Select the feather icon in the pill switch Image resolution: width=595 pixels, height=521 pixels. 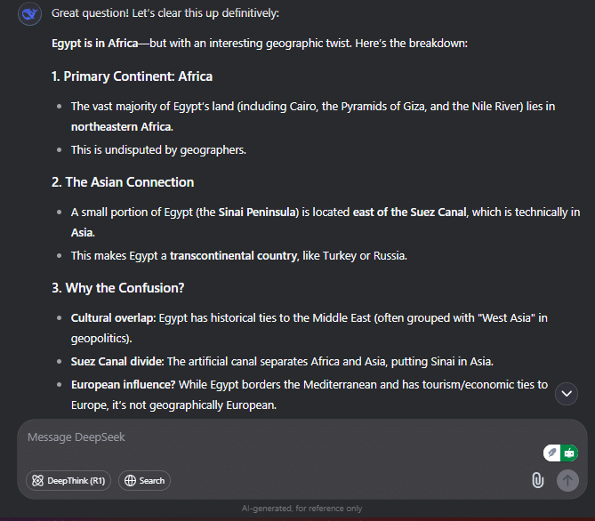(552, 453)
